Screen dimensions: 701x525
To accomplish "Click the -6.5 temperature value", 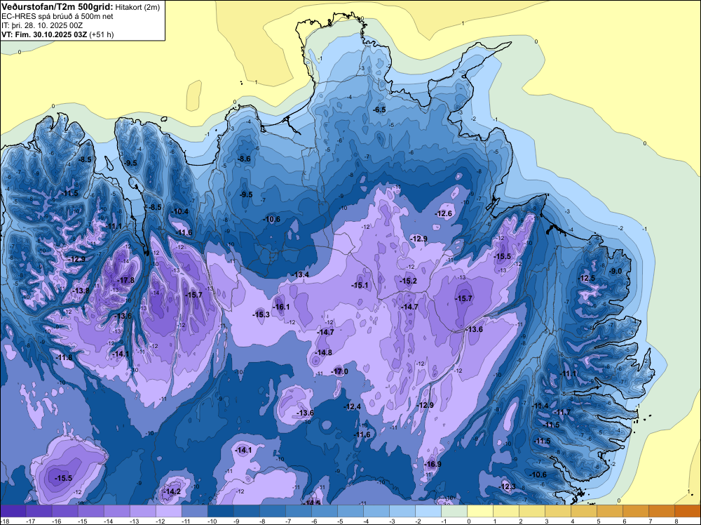I will point(379,109).
